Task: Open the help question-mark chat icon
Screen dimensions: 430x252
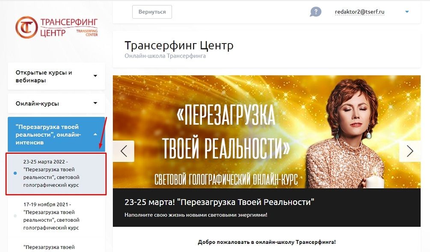Action: (316, 12)
